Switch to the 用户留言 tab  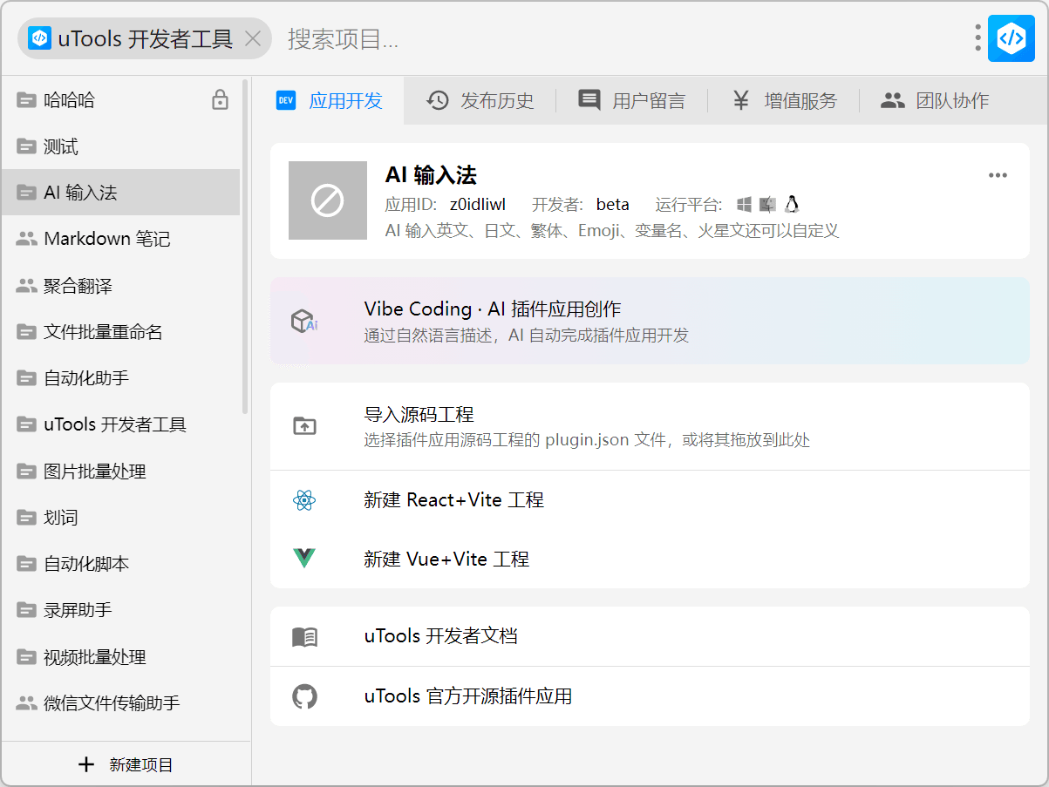(631, 100)
